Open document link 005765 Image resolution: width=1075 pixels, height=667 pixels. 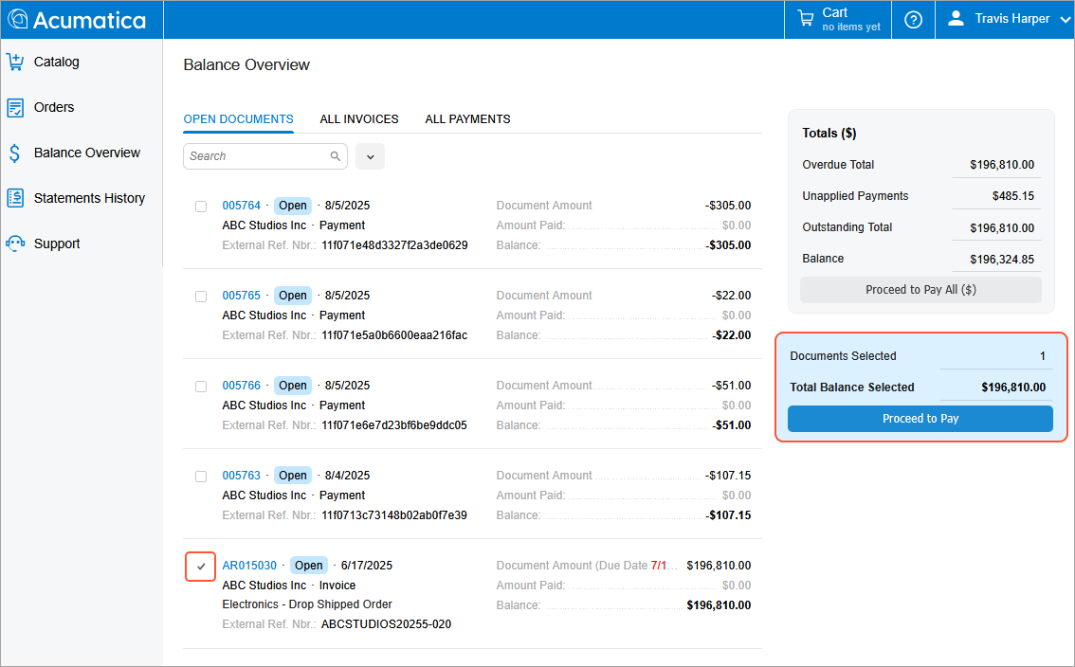coord(241,296)
